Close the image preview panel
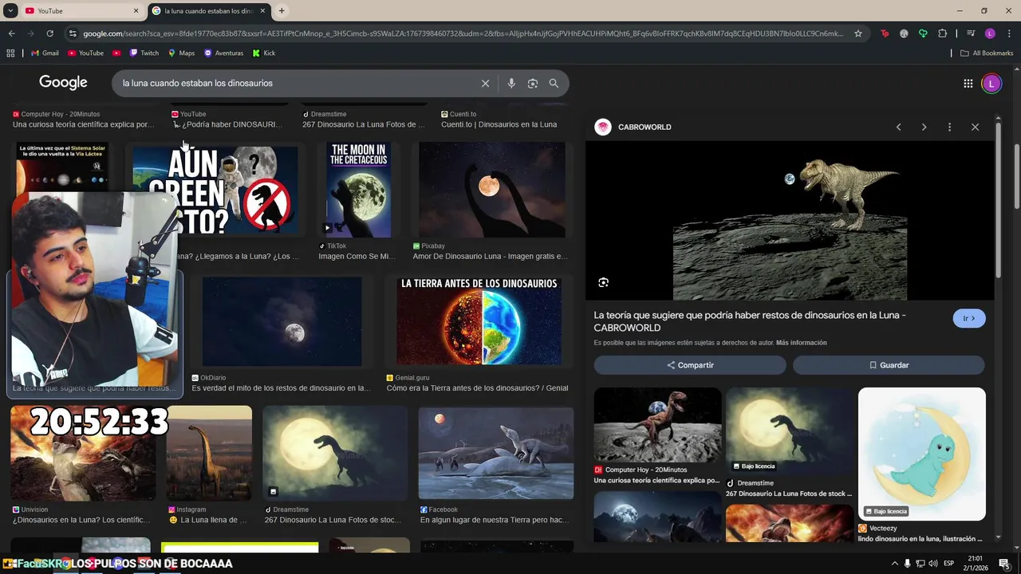The width and height of the screenshot is (1021, 574). [x=975, y=127]
